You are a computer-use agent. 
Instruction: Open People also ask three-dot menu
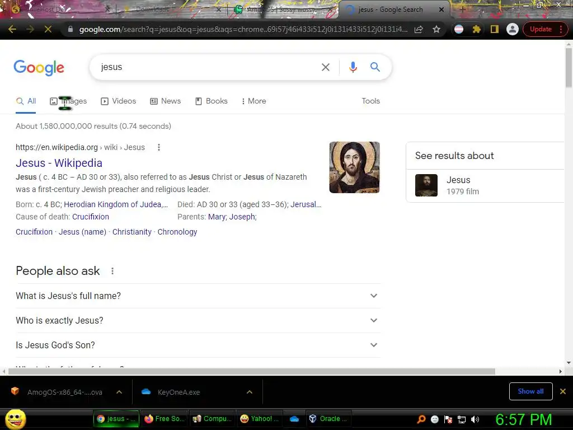[x=112, y=271]
